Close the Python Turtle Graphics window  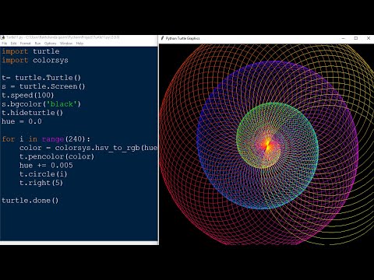[x=369, y=38]
